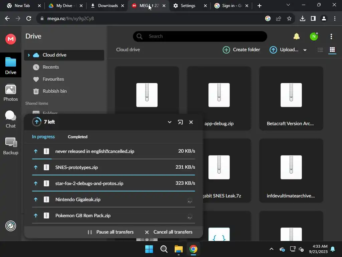
Task: Open the tab search dropdown
Action: coord(288,5)
